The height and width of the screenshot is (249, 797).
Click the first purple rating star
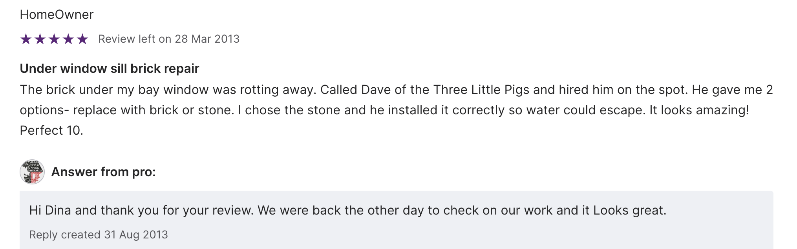(x=26, y=39)
